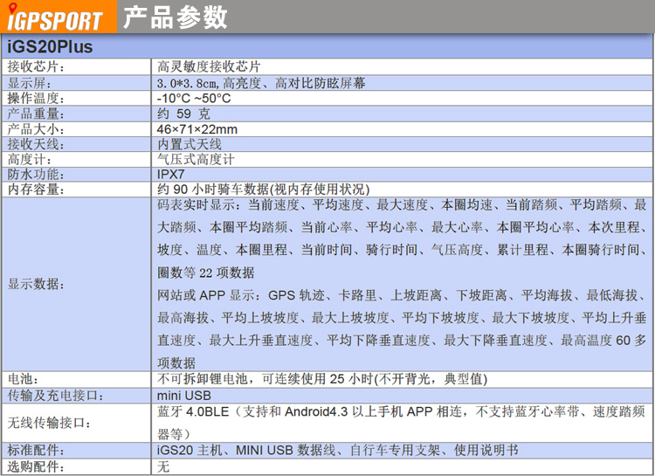Image resolution: width=655 pixels, height=476 pixels.
Task: Click the 接收天线 row label
Action: pos(36,145)
